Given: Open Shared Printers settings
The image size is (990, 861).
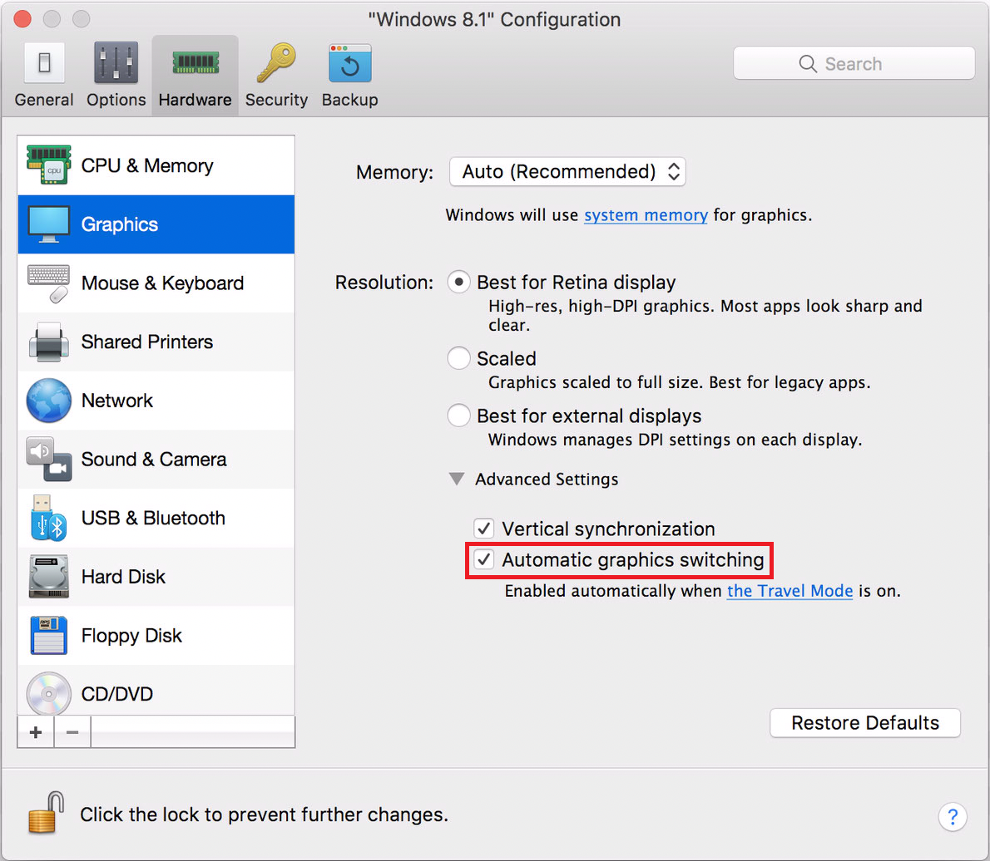Looking at the screenshot, I should click(147, 342).
